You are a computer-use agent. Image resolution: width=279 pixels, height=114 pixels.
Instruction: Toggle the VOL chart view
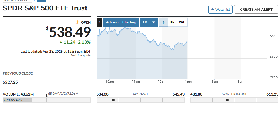(182, 22)
